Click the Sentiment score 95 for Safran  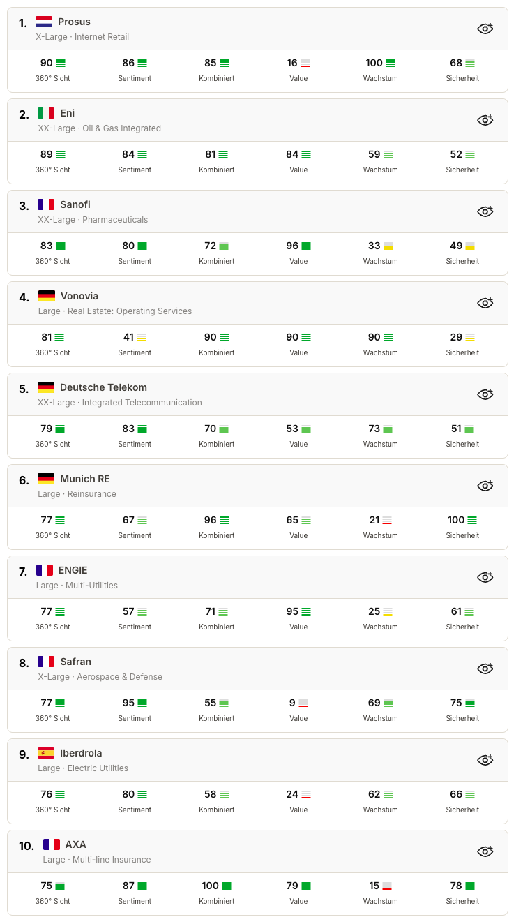click(128, 703)
